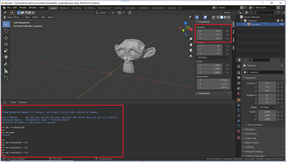Open Modifier properties wrench icon
This screenshot has height=162, width=286.
pos(239,105)
